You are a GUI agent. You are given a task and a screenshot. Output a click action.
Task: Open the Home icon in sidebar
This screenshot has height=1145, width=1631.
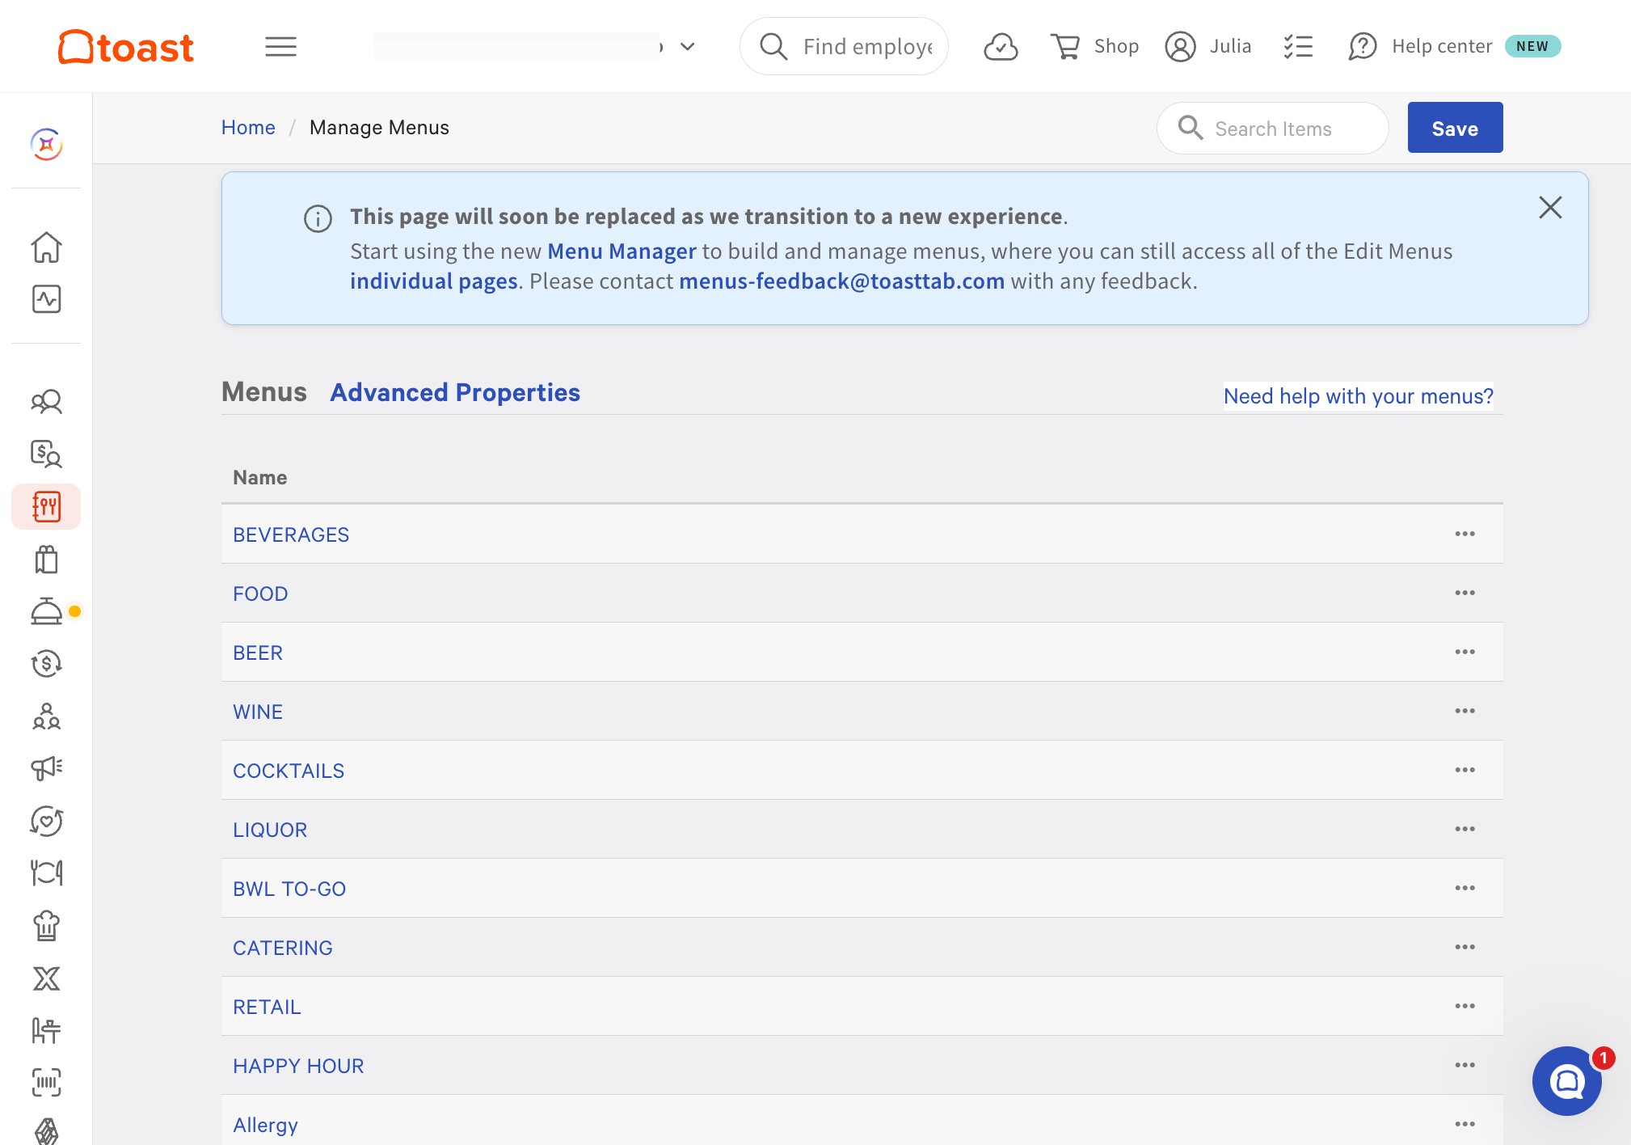pyautogui.click(x=46, y=247)
